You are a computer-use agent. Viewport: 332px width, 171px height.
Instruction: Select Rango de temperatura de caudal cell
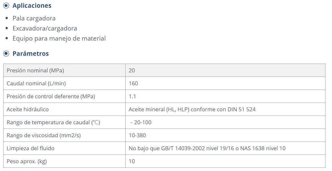click(x=64, y=122)
